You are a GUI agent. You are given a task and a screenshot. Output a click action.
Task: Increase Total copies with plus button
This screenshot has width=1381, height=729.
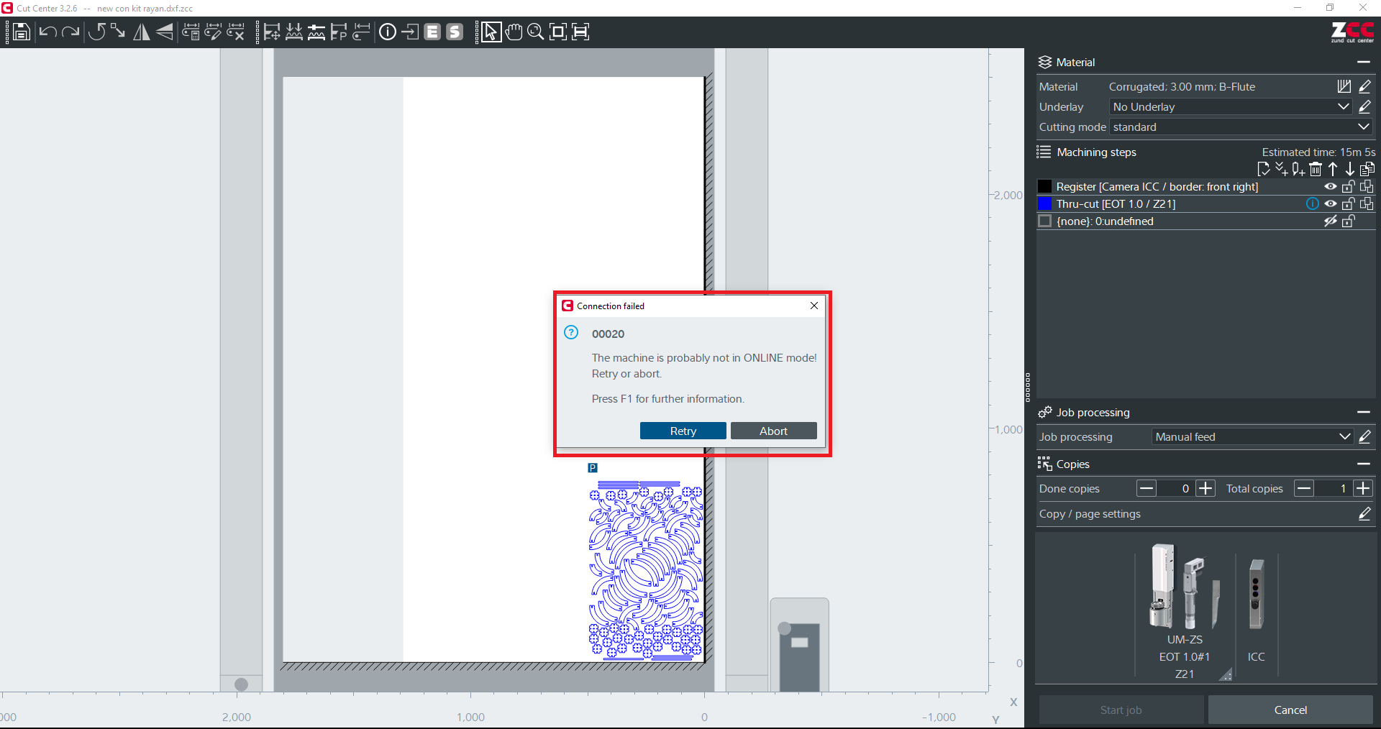pos(1363,488)
